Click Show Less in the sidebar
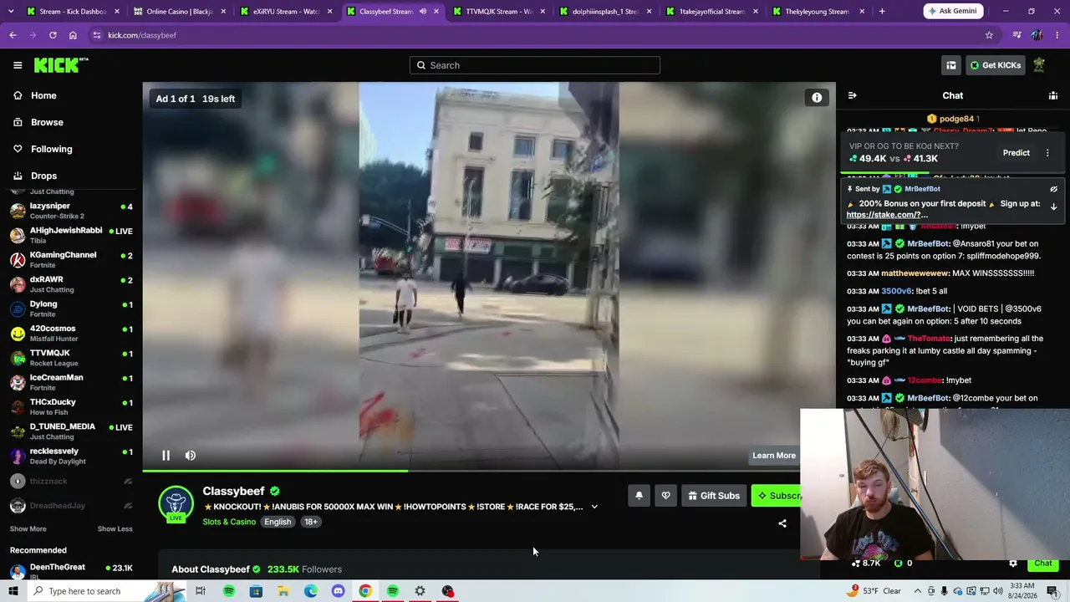This screenshot has width=1070, height=602. [115, 528]
